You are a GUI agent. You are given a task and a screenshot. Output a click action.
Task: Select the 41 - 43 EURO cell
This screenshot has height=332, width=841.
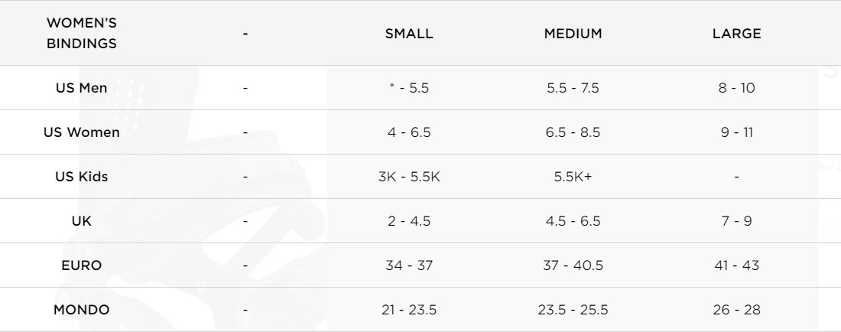click(x=736, y=265)
